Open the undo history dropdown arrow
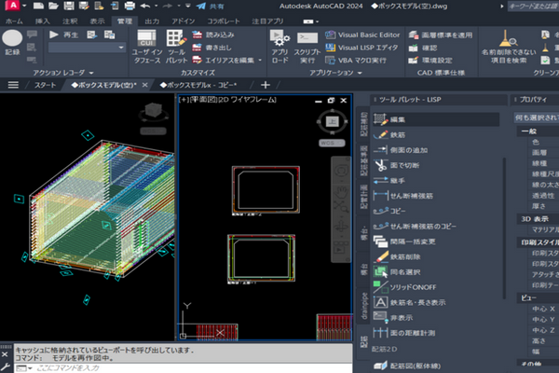This screenshot has height=373, width=559. pyautogui.click(x=157, y=7)
